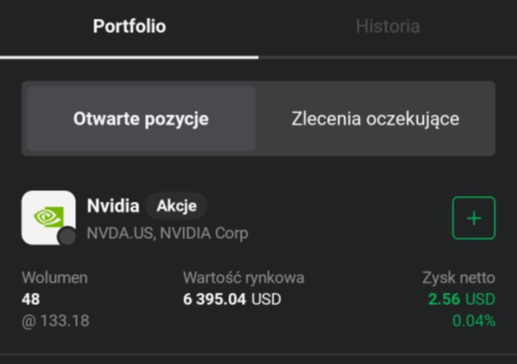Click the Wolumen label
The width and height of the screenshot is (517, 364).
pos(55,277)
